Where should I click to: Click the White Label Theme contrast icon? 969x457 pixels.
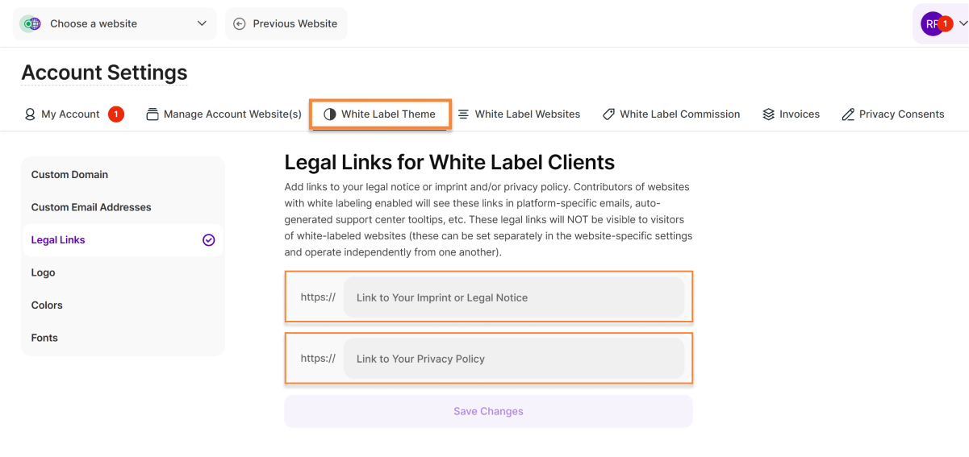click(329, 114)
